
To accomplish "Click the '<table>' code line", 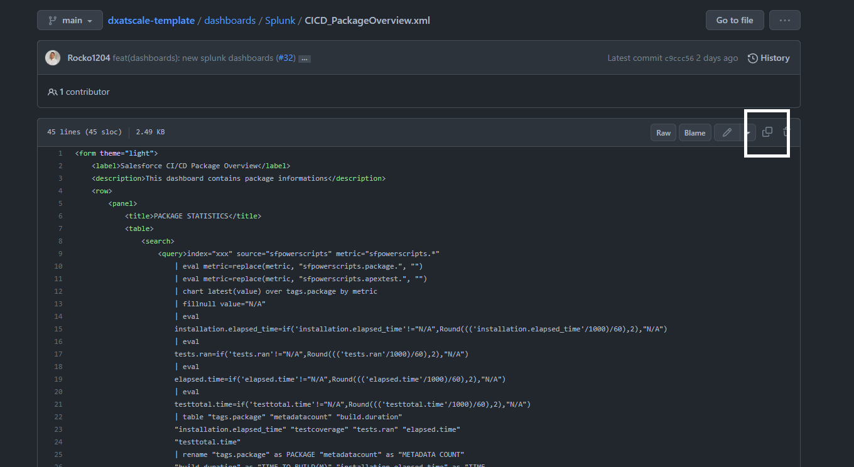I will [x=139, y=228].
